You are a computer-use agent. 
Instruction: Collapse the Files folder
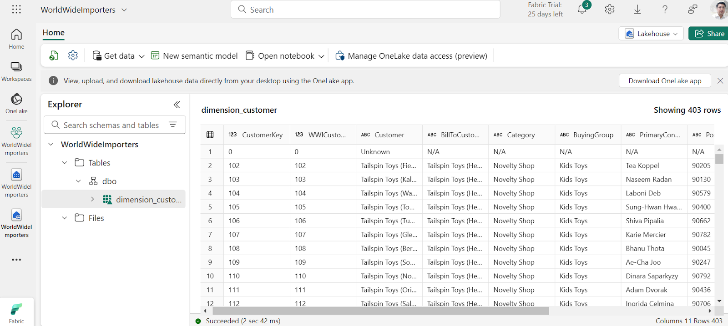[x=65, y=218]
